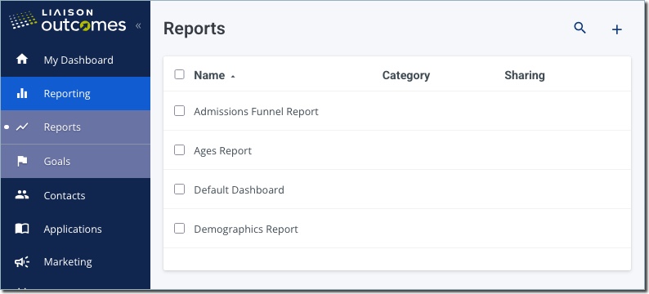This screenshot has height=294, width=649.
Task: Open My Dashboard from the sidebar
Action: tap(75, 60)
